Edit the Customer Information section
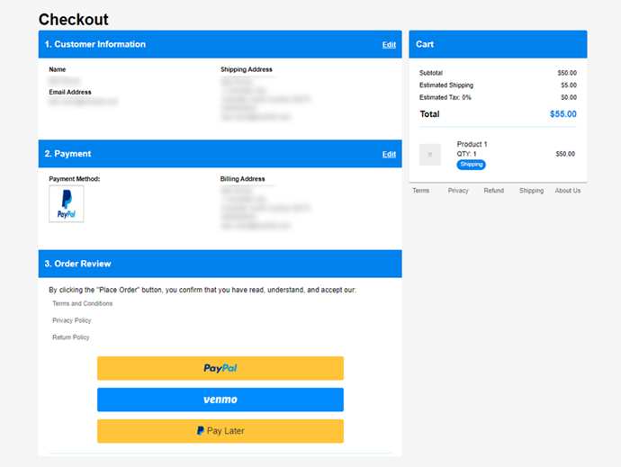 pyautogui.click(x=389, y=45)
